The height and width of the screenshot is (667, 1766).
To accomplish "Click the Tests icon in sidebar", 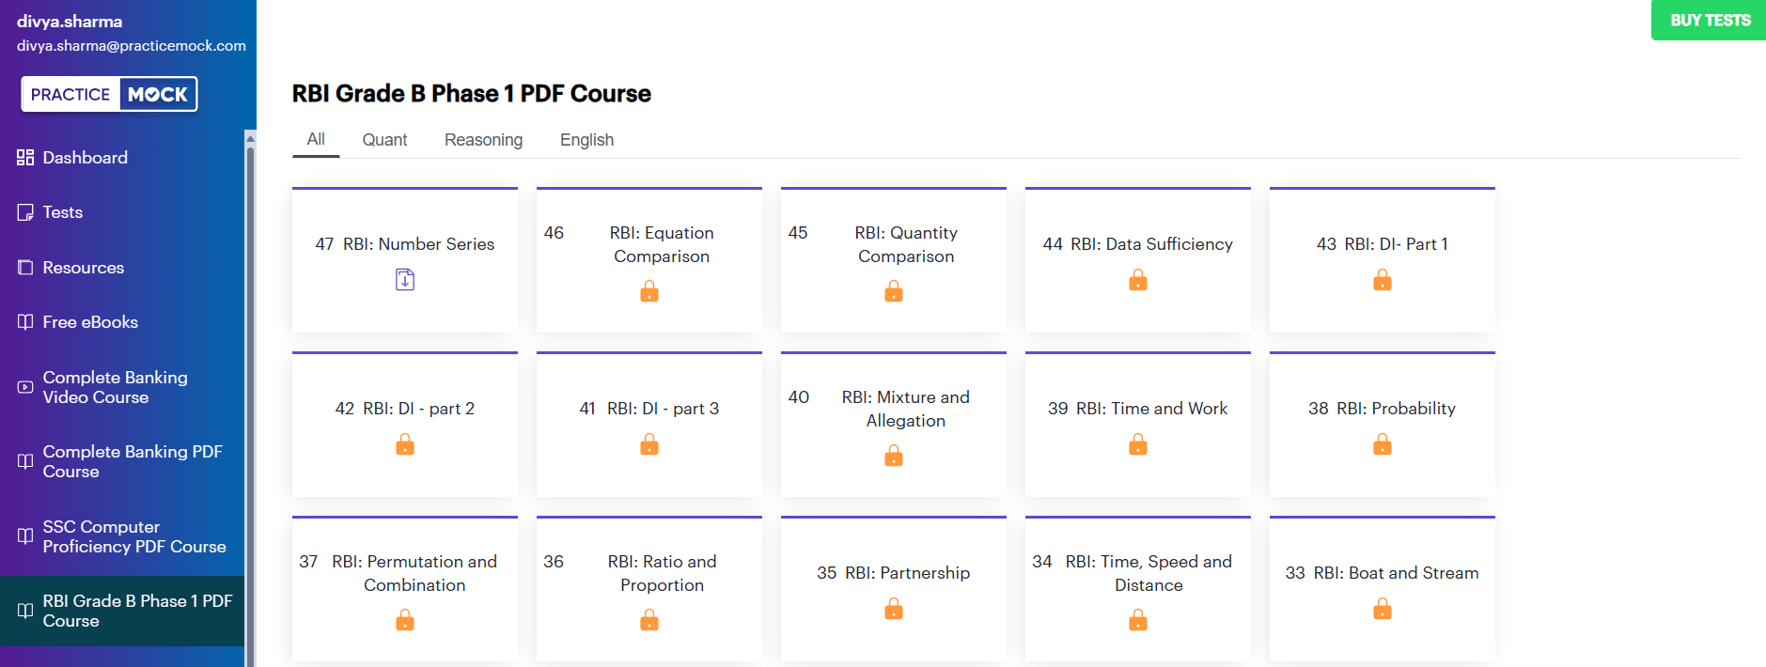I will click(25, 212).
